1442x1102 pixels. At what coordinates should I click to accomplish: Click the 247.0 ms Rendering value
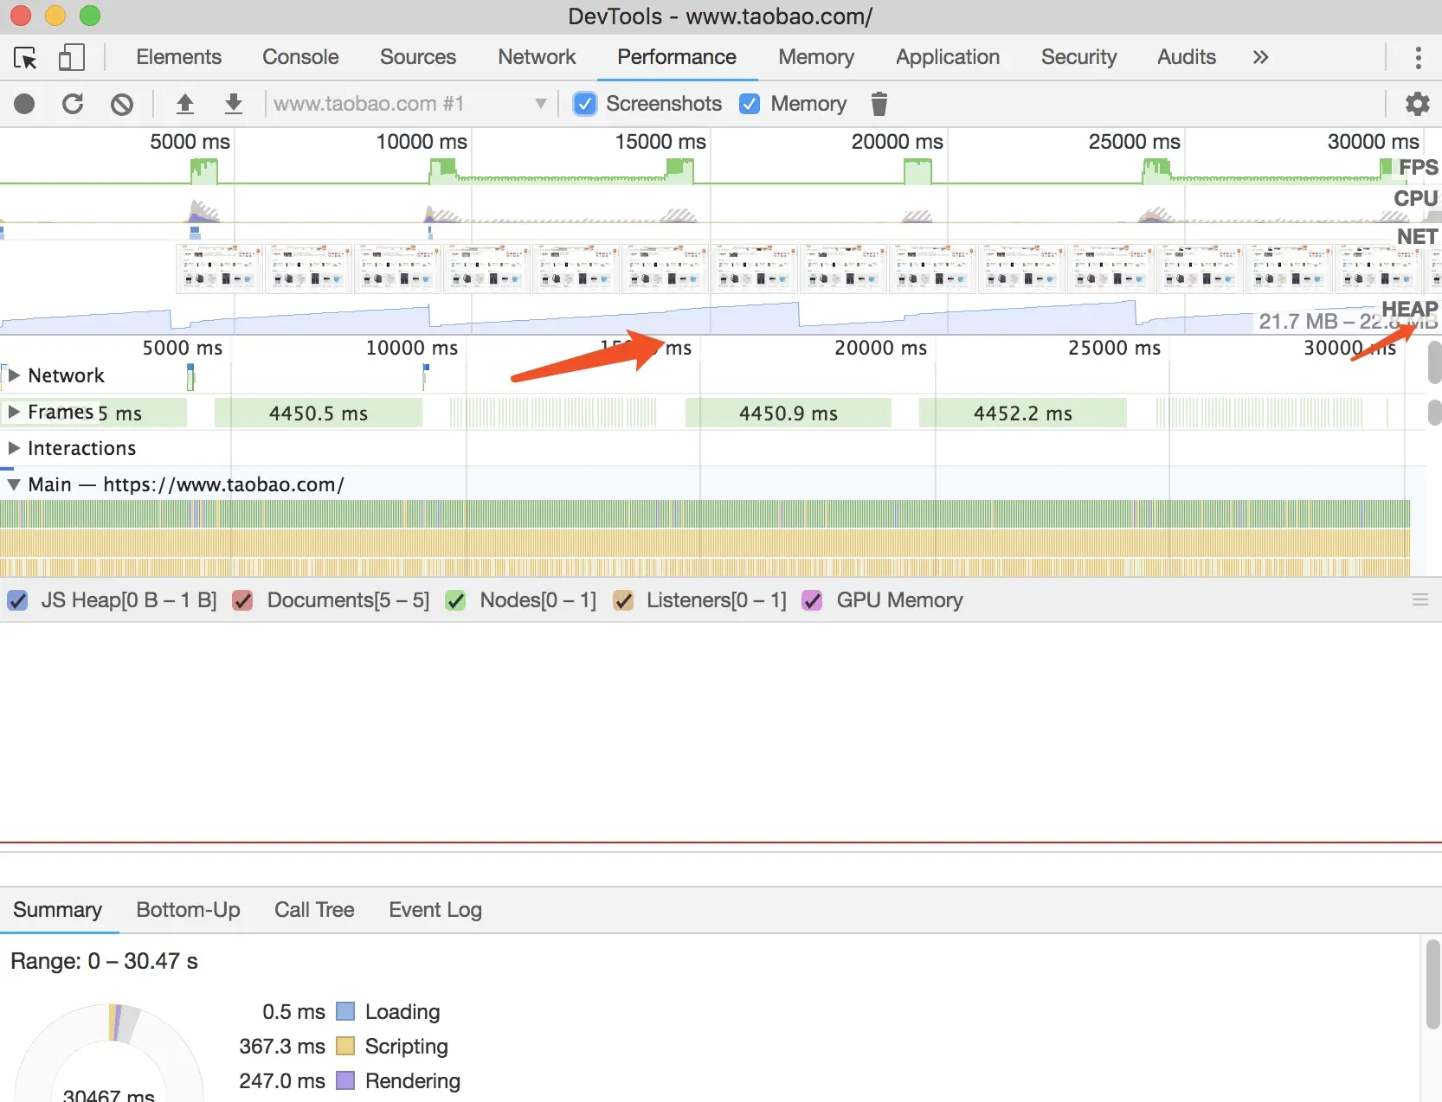282,1080
